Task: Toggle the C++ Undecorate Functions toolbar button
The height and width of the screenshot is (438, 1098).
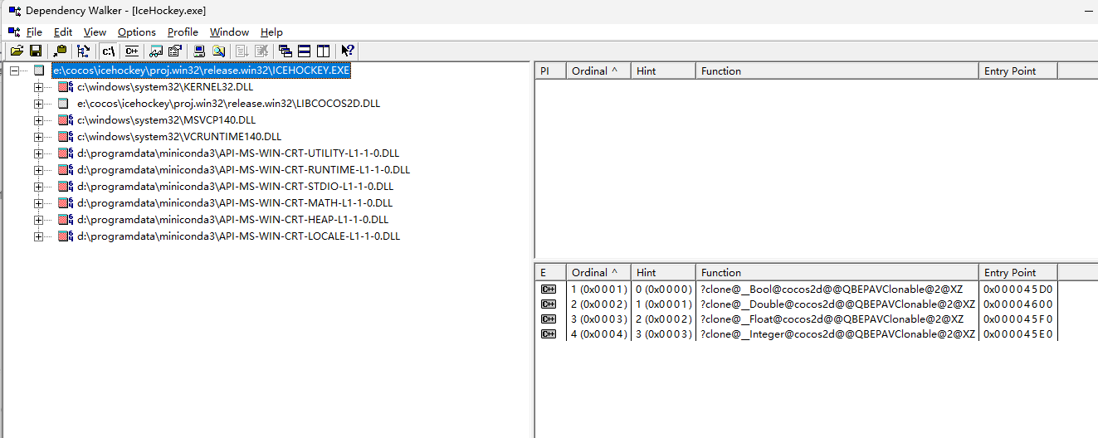Action: pos(132,51)
